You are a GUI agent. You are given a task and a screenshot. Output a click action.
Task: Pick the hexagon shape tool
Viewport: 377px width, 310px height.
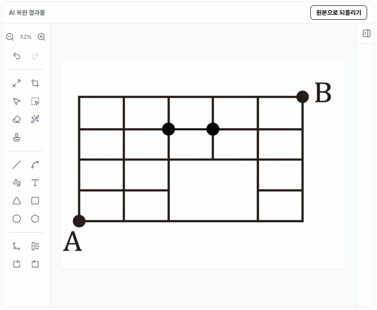coord(35,219)
